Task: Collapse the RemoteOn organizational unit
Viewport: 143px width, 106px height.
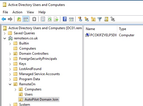Action: [10, 84]
